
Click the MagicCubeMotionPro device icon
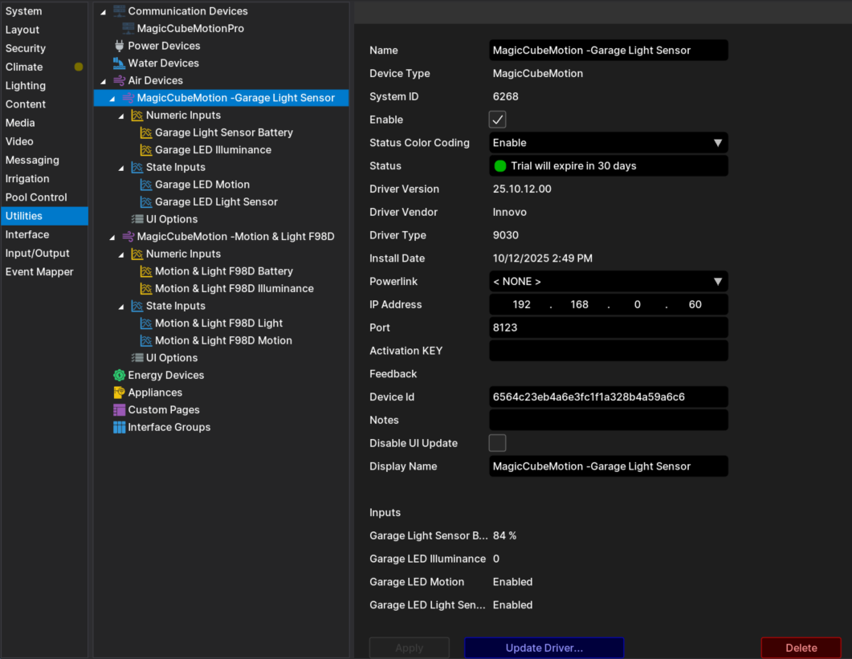128,29
